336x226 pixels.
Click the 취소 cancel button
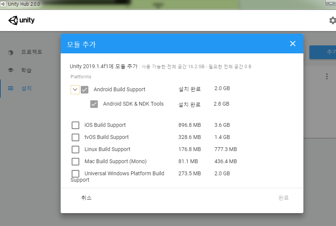coord(86,198)
